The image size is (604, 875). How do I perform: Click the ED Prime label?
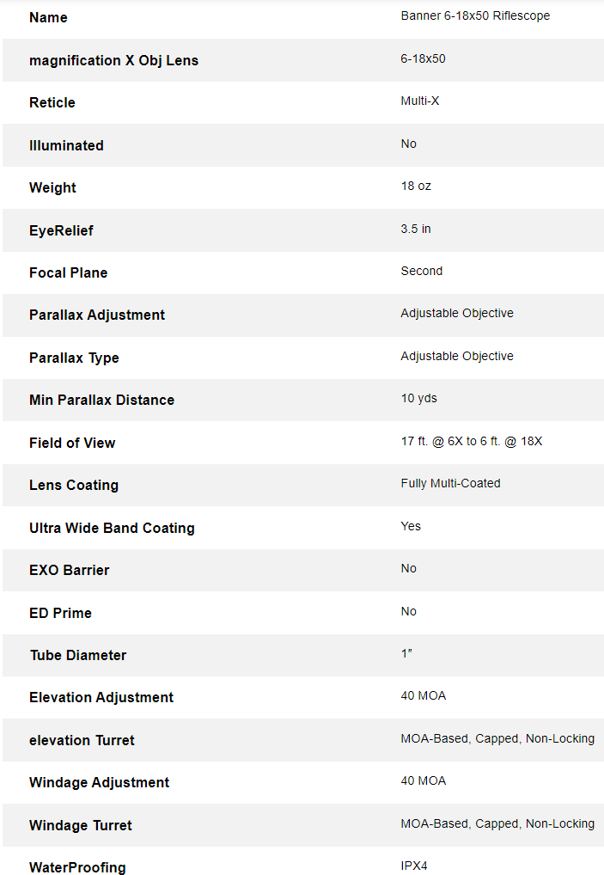(x=60, y=613)
